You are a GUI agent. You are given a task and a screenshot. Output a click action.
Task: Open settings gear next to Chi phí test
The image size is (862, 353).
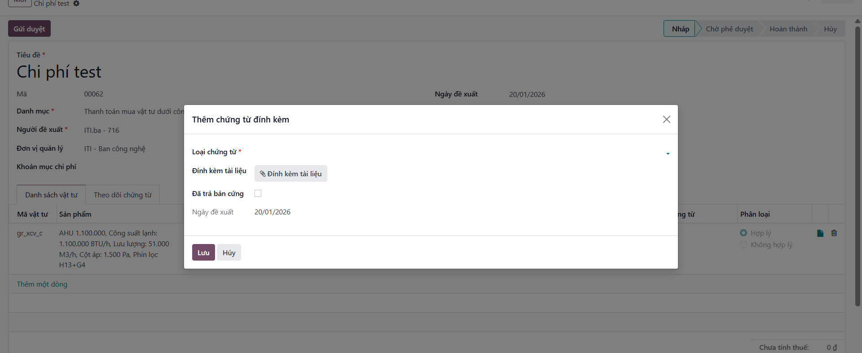[76, 4]
